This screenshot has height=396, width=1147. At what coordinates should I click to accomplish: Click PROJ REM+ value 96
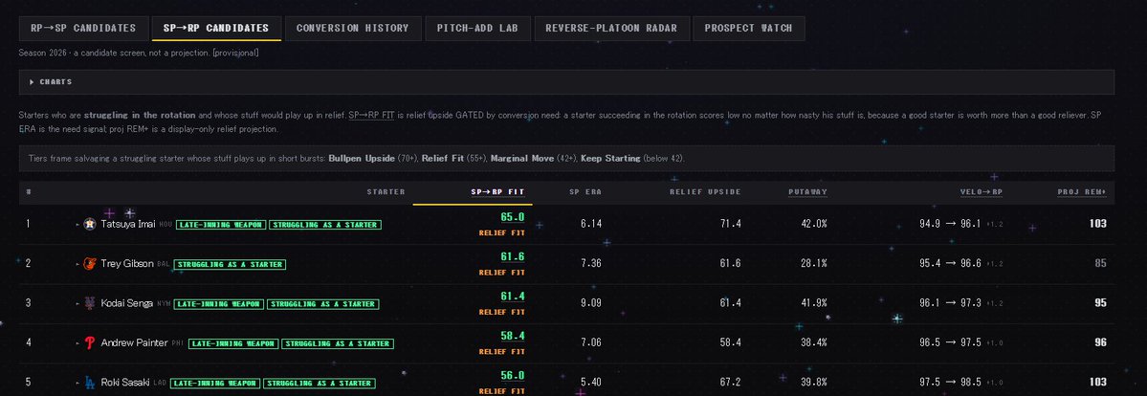pyautogui.click(x=1100, y=342)
